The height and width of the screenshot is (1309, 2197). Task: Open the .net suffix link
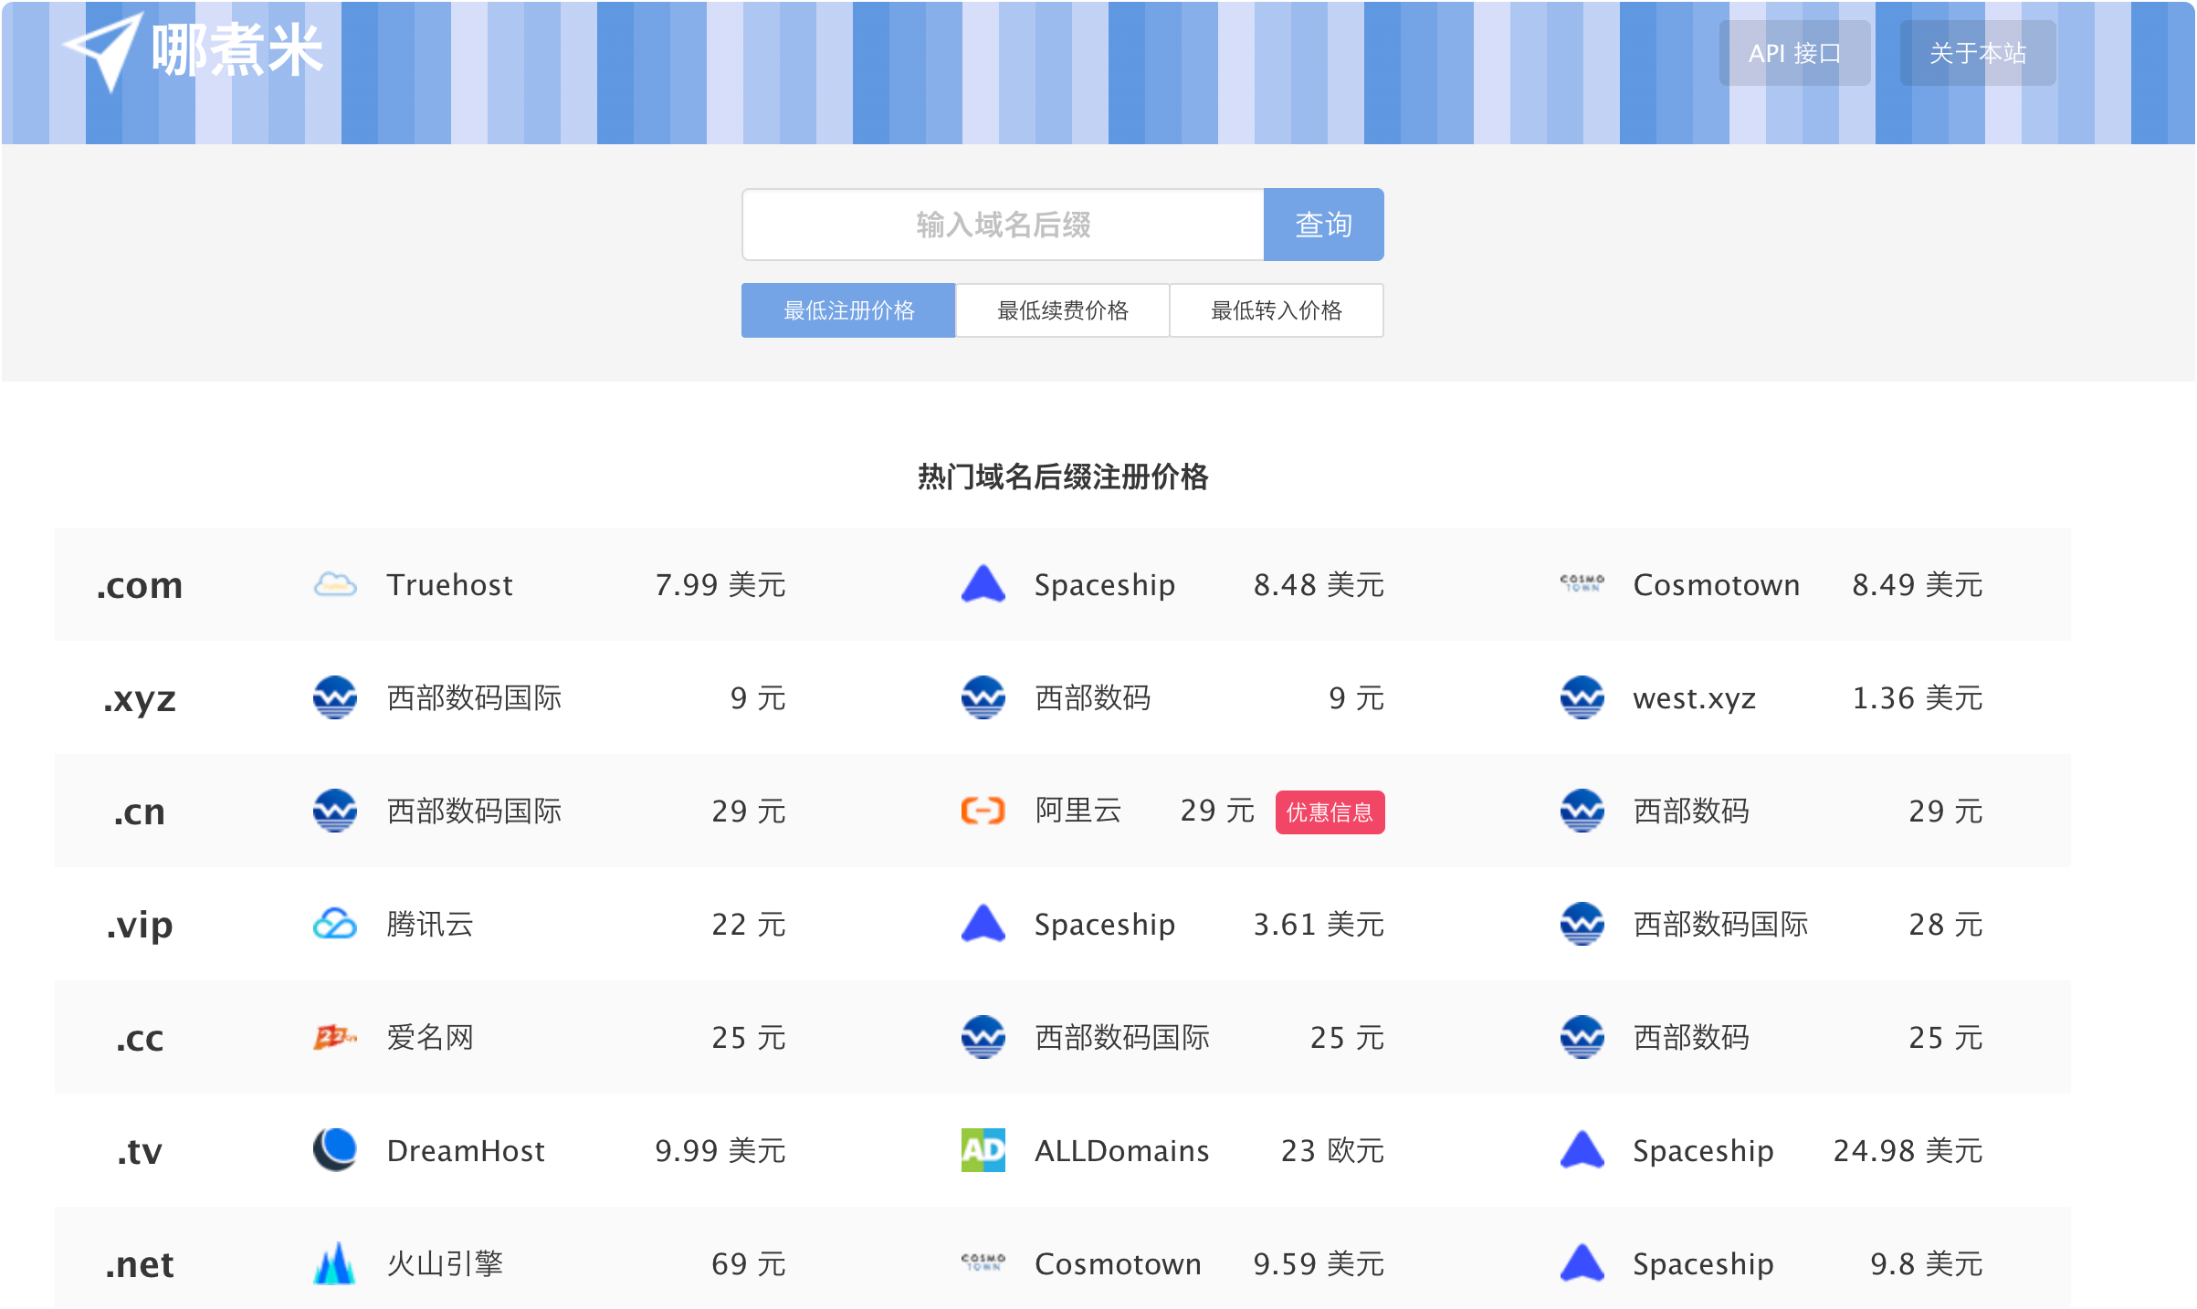140,1264
